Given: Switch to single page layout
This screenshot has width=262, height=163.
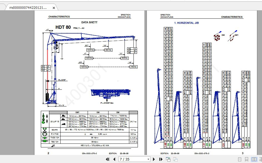Looking at the screenshot, I should (240, 159).
